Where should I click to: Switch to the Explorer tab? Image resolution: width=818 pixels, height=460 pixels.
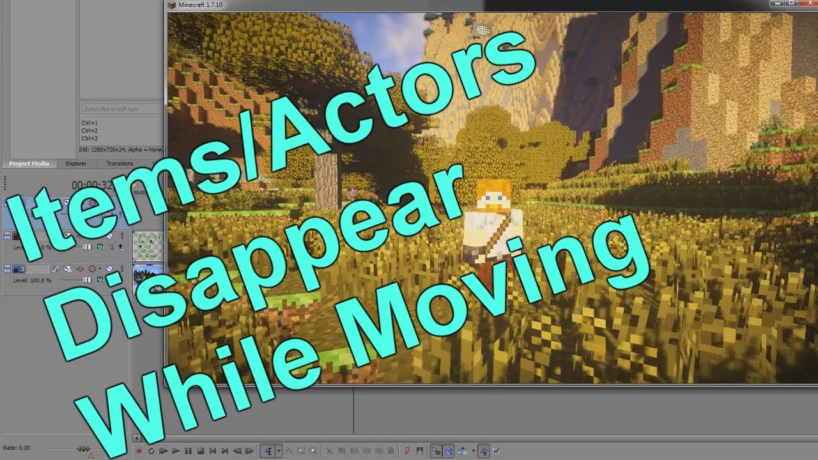(x=76, y=164)
